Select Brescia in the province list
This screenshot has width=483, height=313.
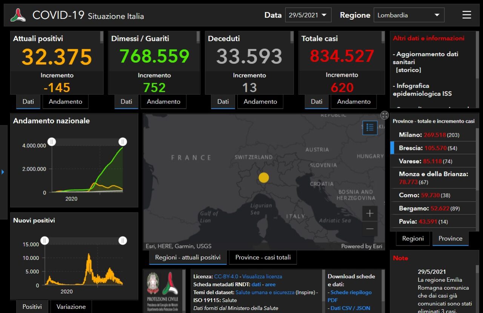click(x=432, y=148)
